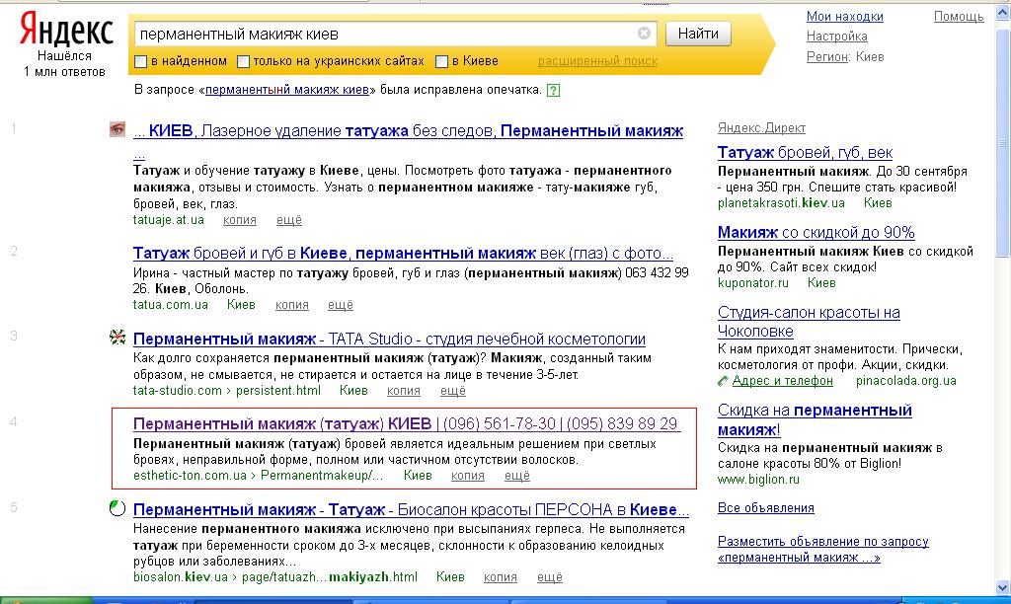This screenshot has height=604, width=1011.
Task: Open расширенный поиск link
Action: [x=597, y=61]
